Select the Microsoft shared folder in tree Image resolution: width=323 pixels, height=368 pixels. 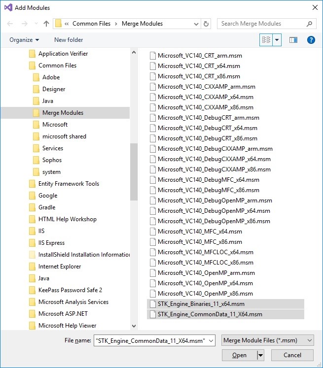[x=64, y=136]
